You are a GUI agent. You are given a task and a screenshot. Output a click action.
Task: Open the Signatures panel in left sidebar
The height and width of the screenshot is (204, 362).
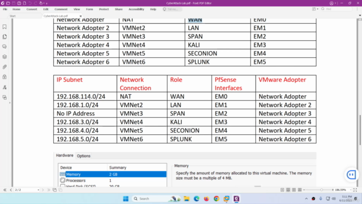tap(5, 87)
